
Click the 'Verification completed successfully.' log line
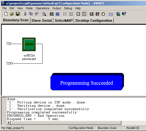tap(49, 109)
